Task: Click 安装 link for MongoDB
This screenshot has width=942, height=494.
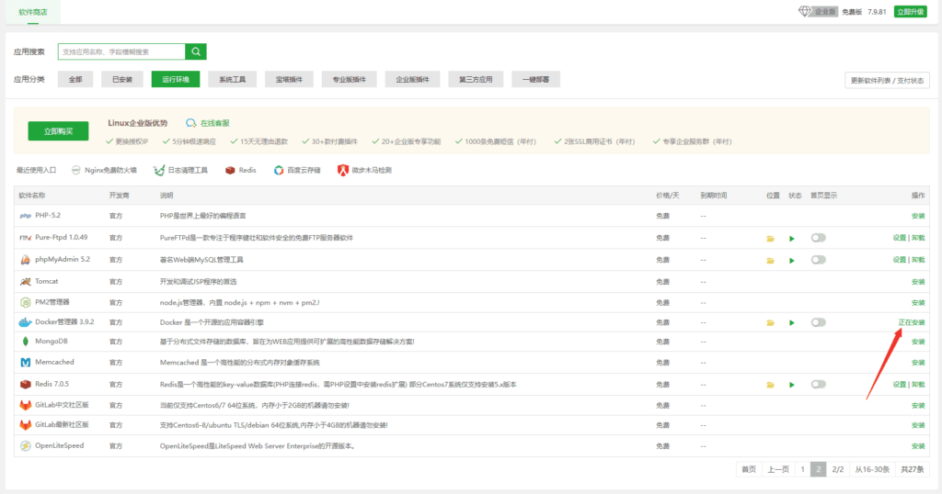Action: (x=918, y=342)
